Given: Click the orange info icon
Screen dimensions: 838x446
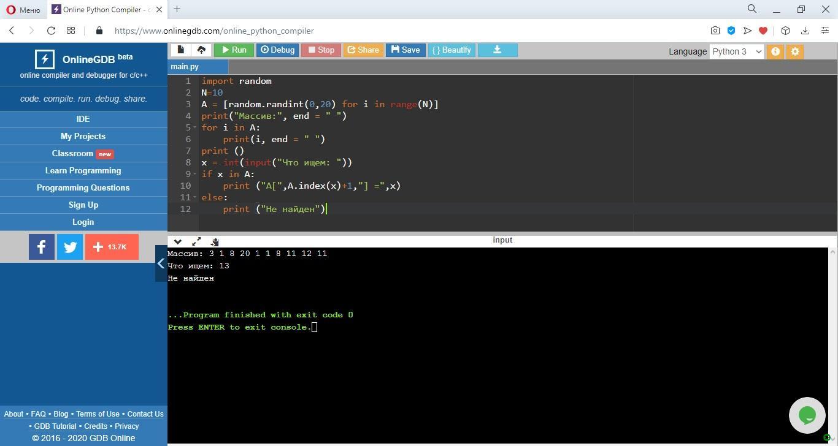Looking at the screenshot, I should coord(775,51).
